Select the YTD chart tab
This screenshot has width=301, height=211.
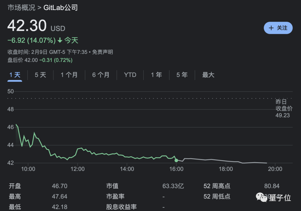(130, 75)
